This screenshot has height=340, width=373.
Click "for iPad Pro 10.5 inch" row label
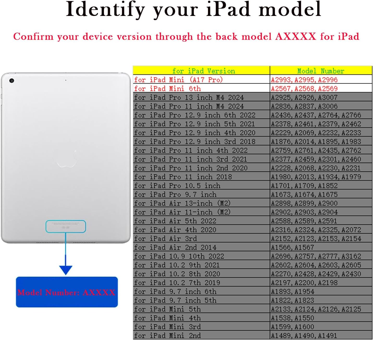177,186
